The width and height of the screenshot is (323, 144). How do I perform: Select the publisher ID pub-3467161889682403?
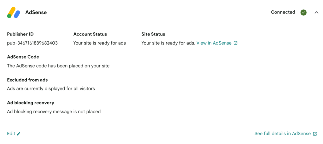(x=32, y=43)
